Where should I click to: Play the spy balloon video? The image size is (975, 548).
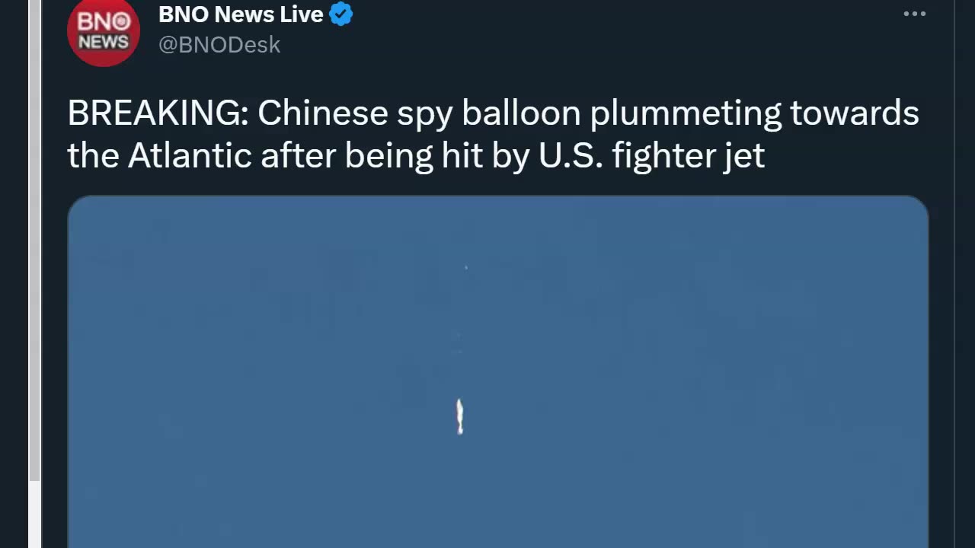(x=498, y=371)
